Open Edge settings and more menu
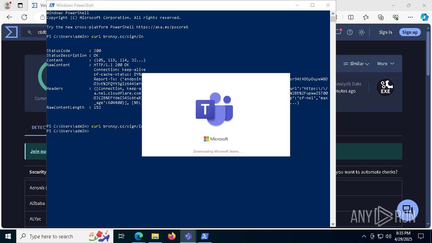432x243 pixels. (410, 17)
